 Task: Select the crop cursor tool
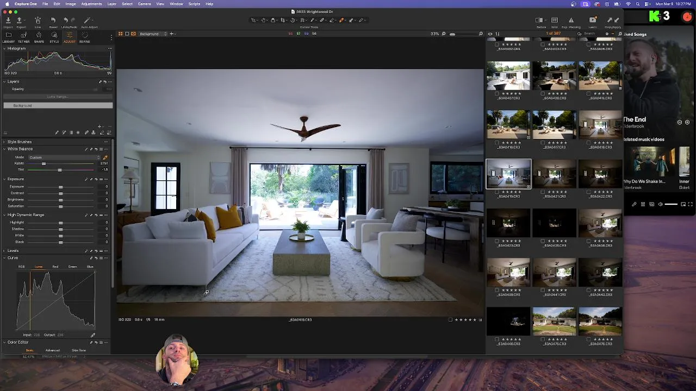pyautogui.click(x=283, y=20)
